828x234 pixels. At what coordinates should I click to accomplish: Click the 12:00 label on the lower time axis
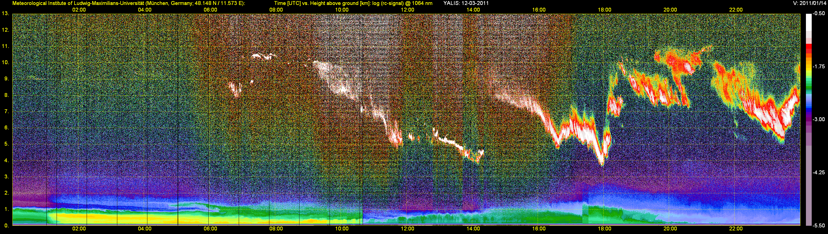[408, 228]
